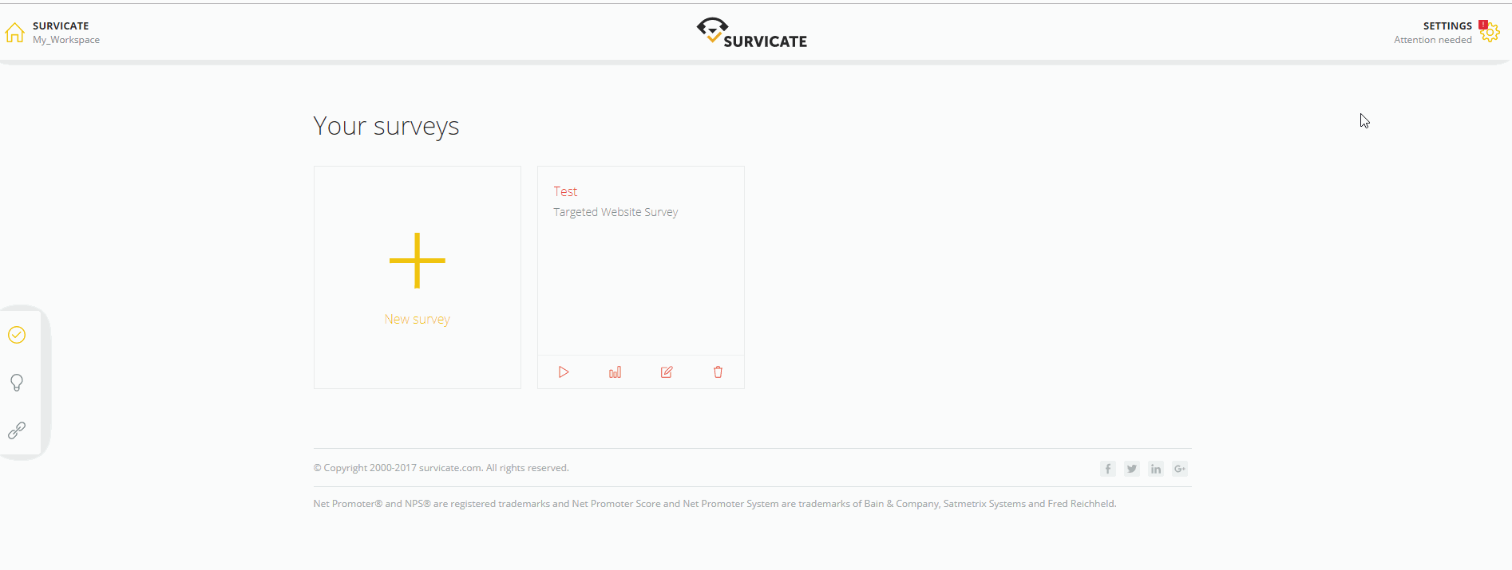
Task: Click the red alert badge on settings
Action: click(1482, 25)
